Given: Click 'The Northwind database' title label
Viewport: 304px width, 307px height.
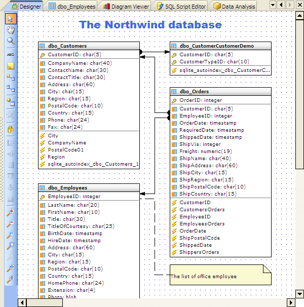Looking at the screenshot, I should coord(150,25).
